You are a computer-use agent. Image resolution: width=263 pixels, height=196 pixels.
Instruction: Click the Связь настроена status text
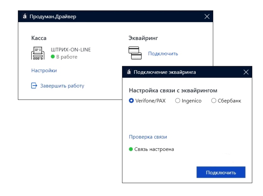(154, 149)
